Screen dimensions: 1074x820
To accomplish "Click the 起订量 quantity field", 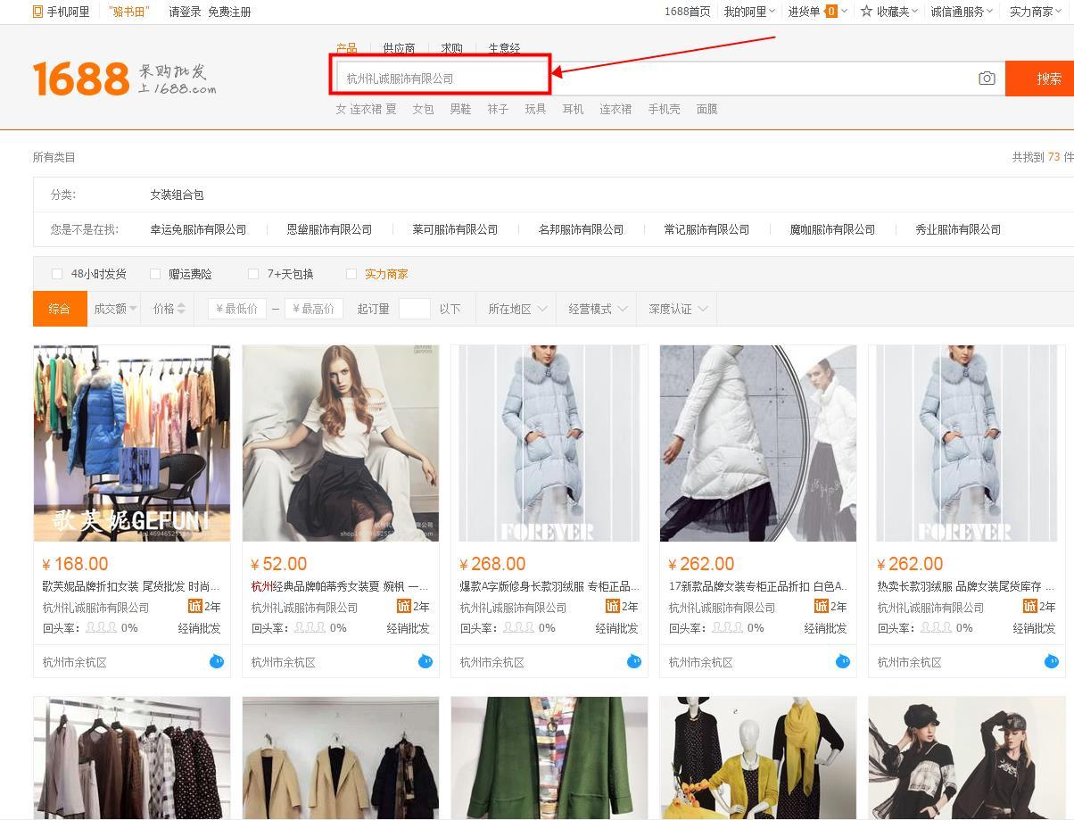I will (x=414, y=309).
